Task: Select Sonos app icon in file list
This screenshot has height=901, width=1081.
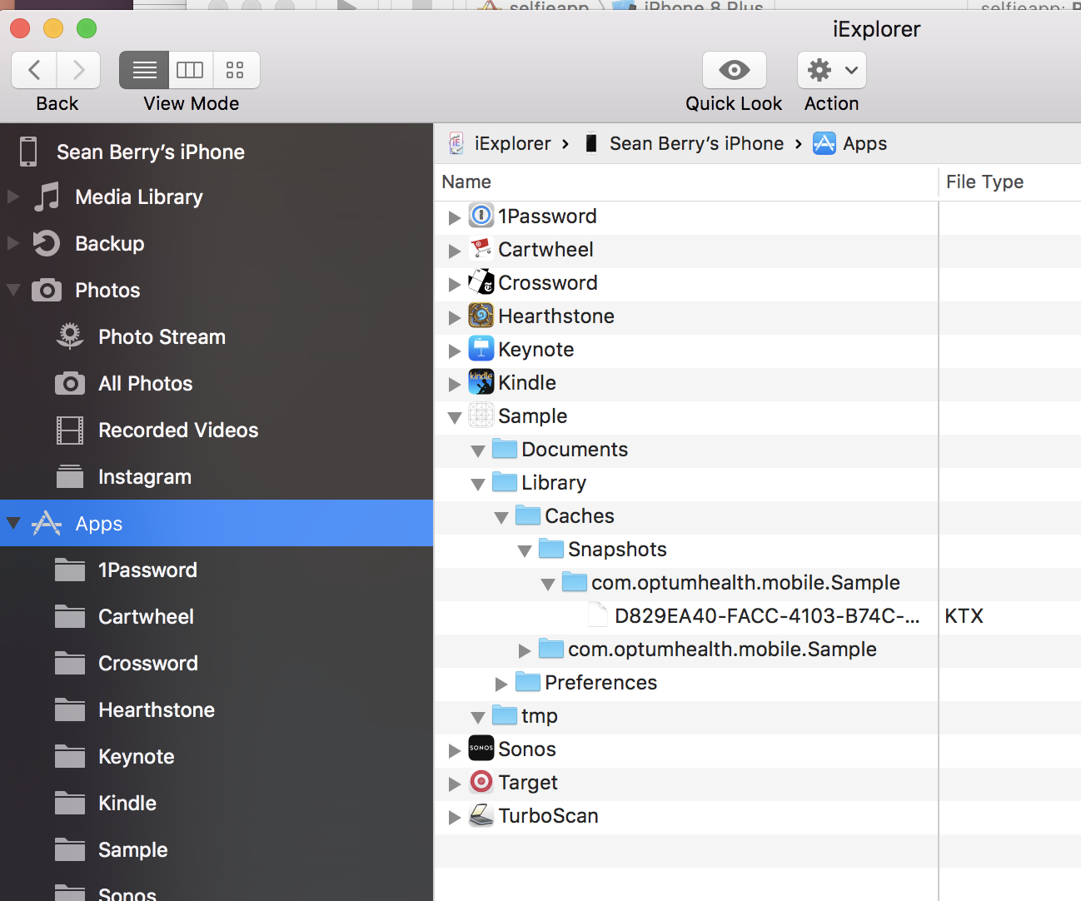Action: [x=481, y=749]
